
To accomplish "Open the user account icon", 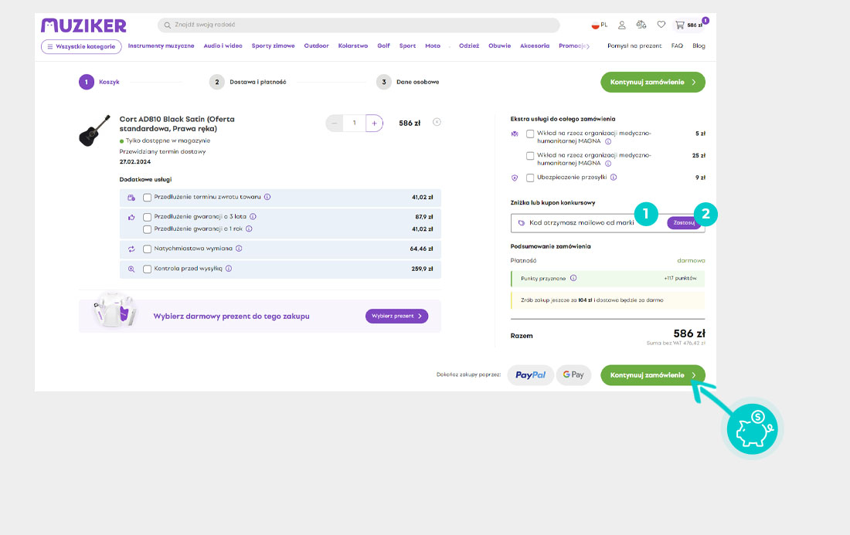I will coord(622,25).
